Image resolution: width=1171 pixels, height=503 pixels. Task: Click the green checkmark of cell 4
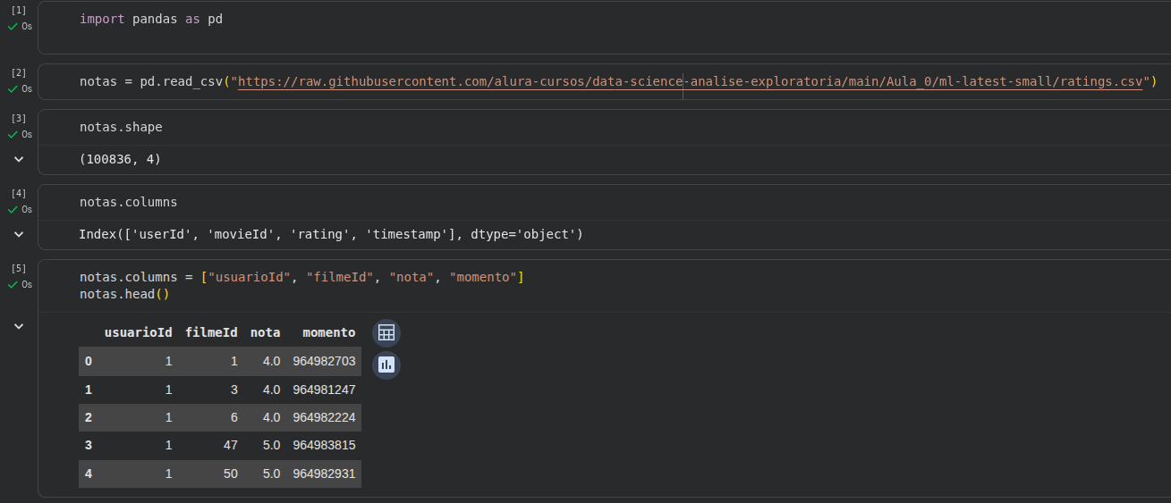[x=13, y=210]
